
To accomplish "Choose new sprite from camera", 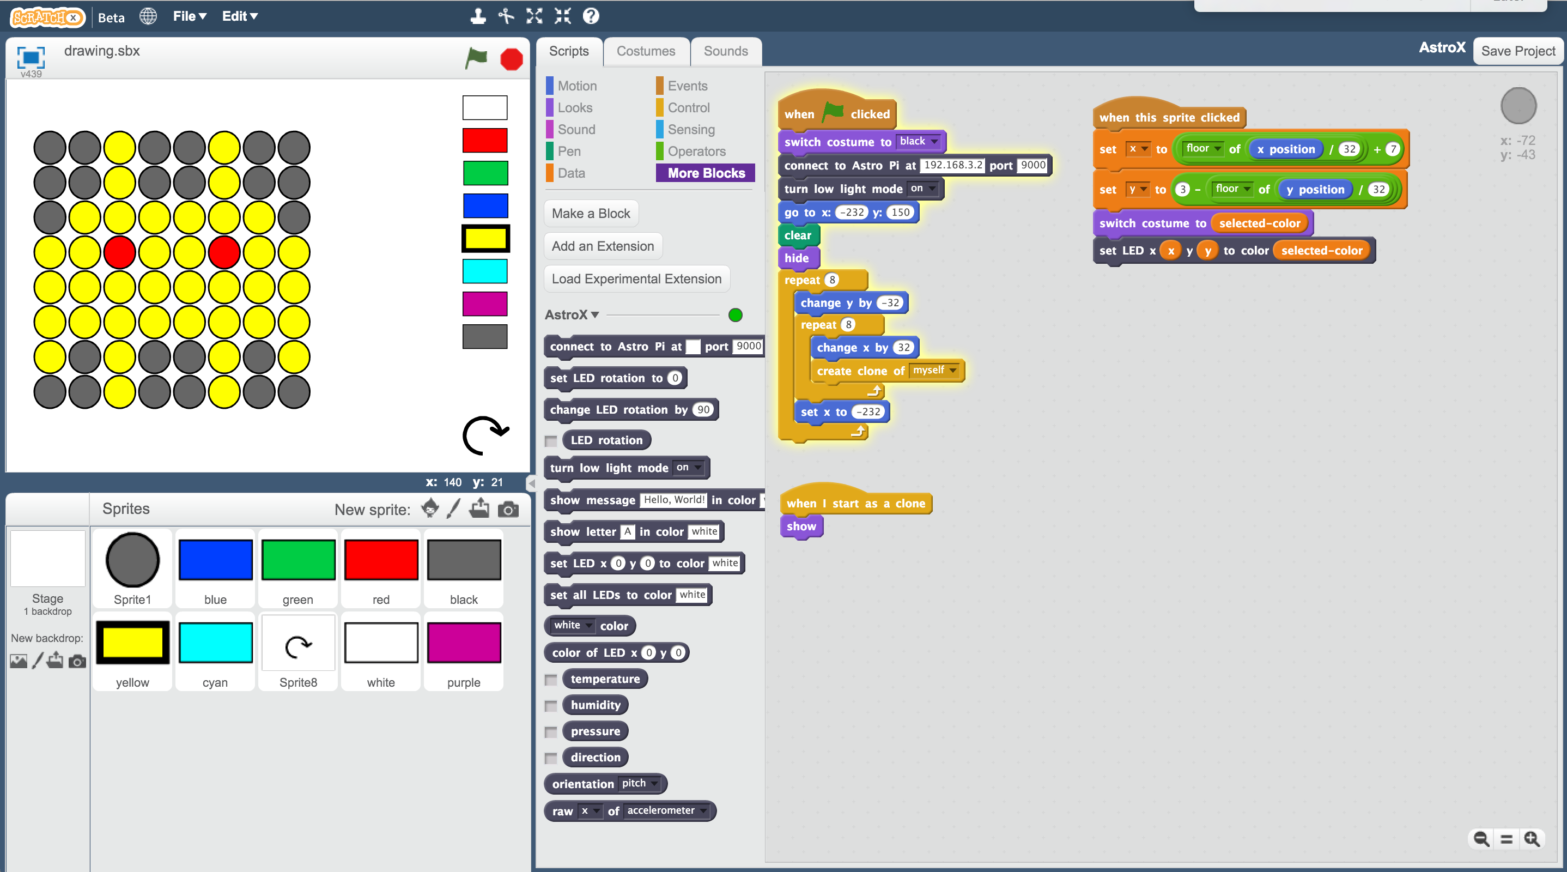I will tap(508, 510).
